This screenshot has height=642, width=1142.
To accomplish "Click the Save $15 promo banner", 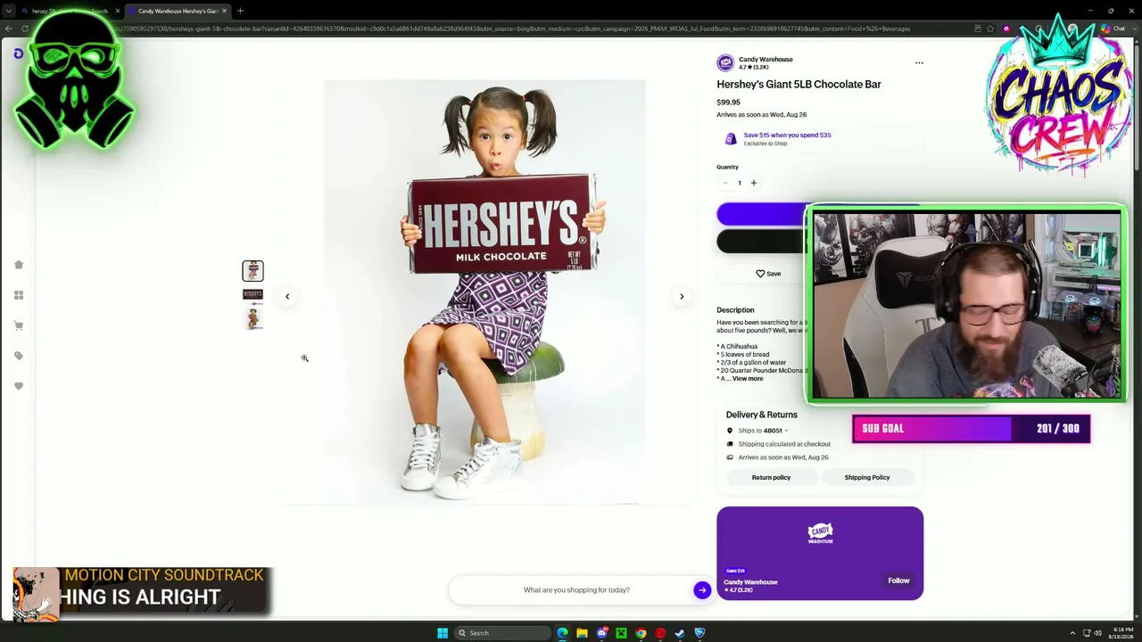I will tap(819, 139).
